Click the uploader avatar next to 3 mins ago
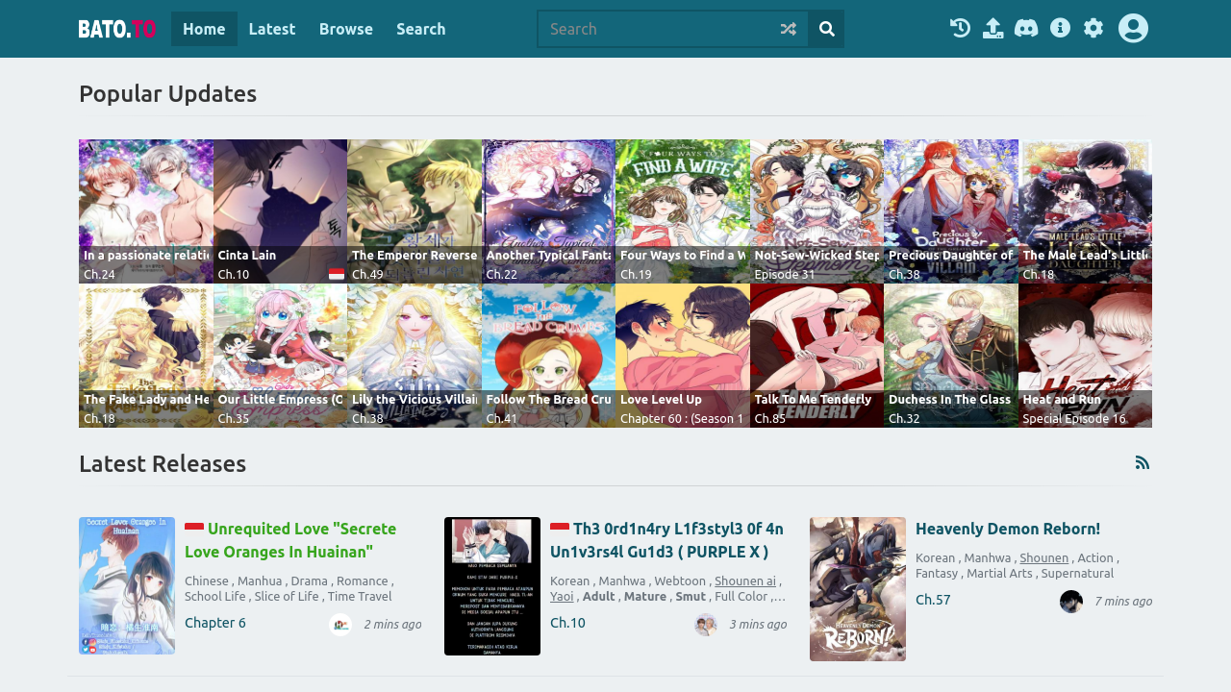 706,625
